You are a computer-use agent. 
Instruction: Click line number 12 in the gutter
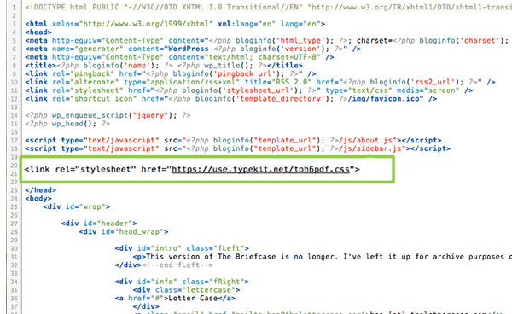14,99
